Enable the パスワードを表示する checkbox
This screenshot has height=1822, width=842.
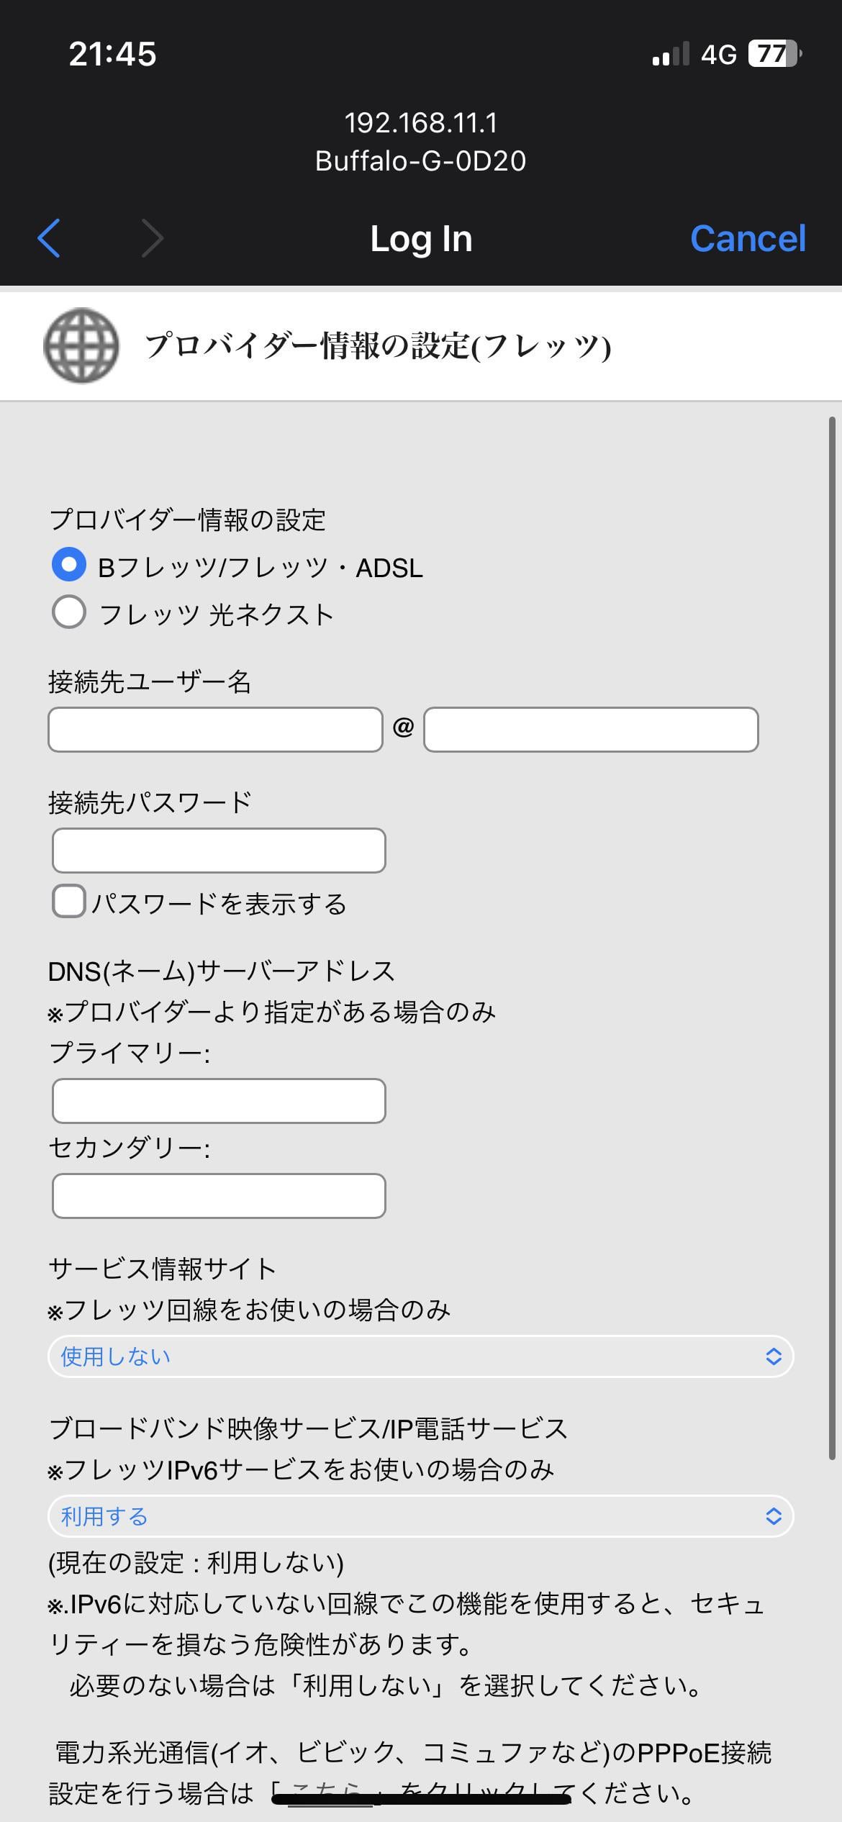69,902
